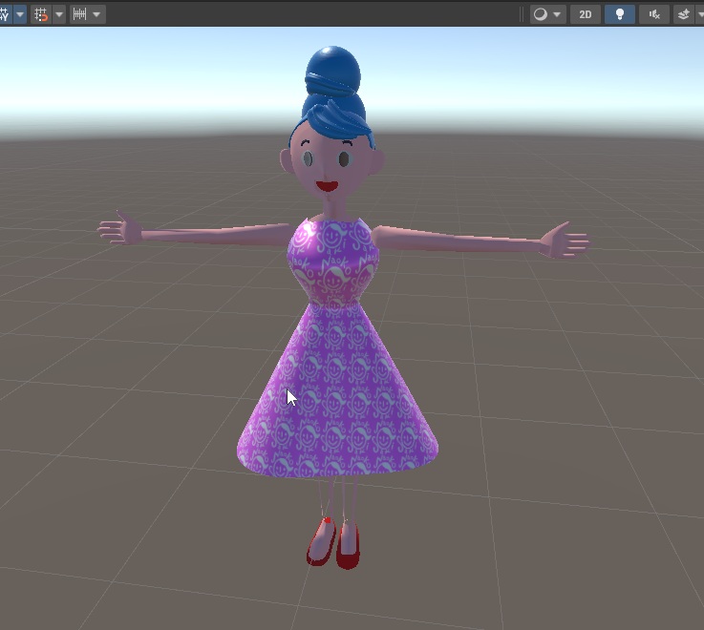
Task: Open effects dropdown arrow at far right
Action: point(699,14)
